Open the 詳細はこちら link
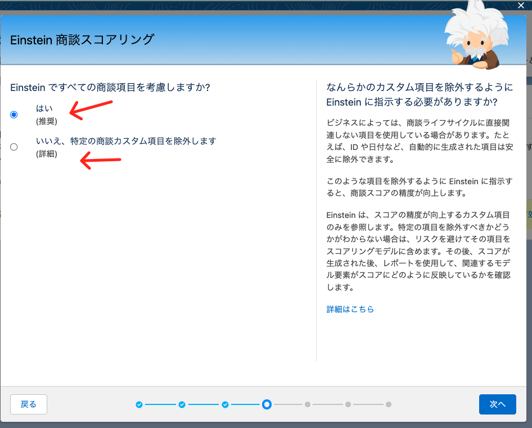 [350, 309]
